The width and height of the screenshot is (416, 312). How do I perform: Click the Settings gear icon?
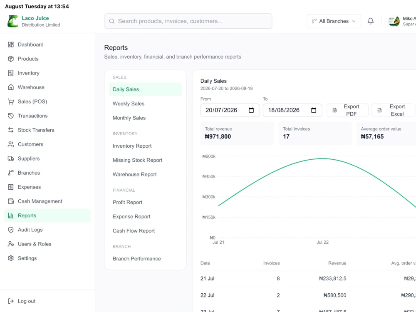click(x=11, y=258)
